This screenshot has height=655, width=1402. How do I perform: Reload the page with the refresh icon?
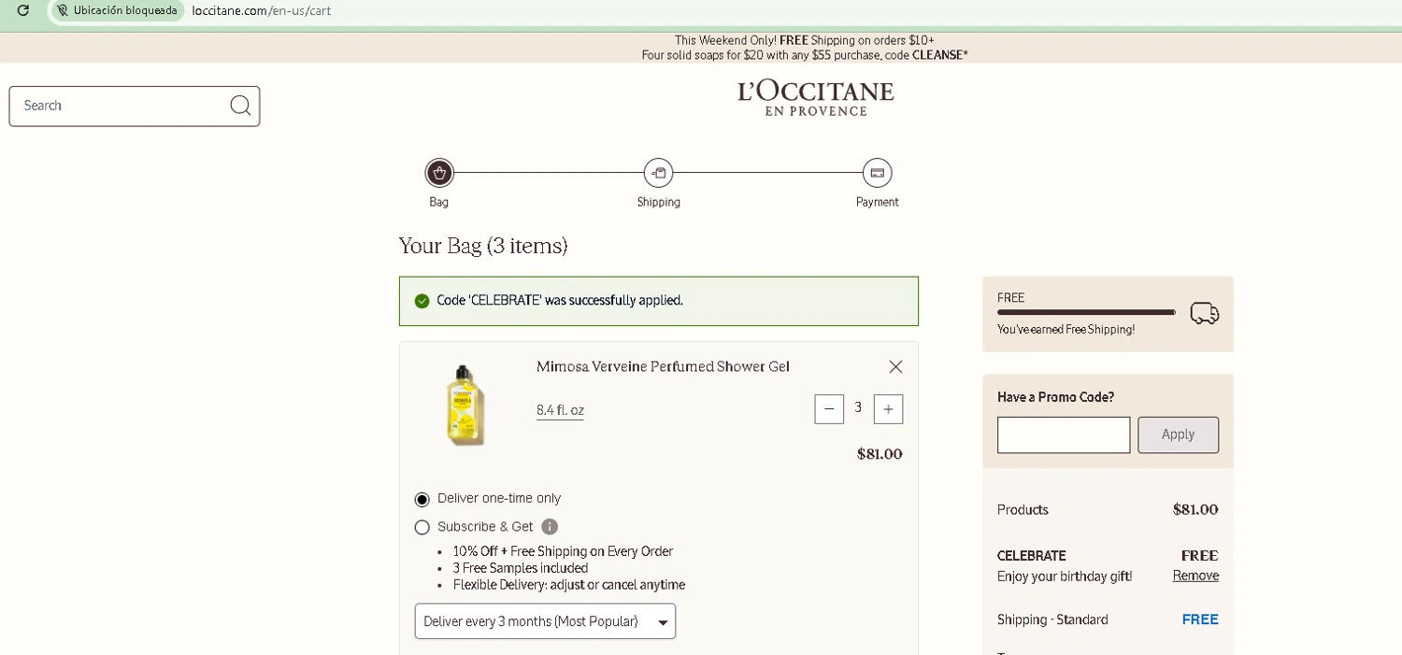[23, 10]
